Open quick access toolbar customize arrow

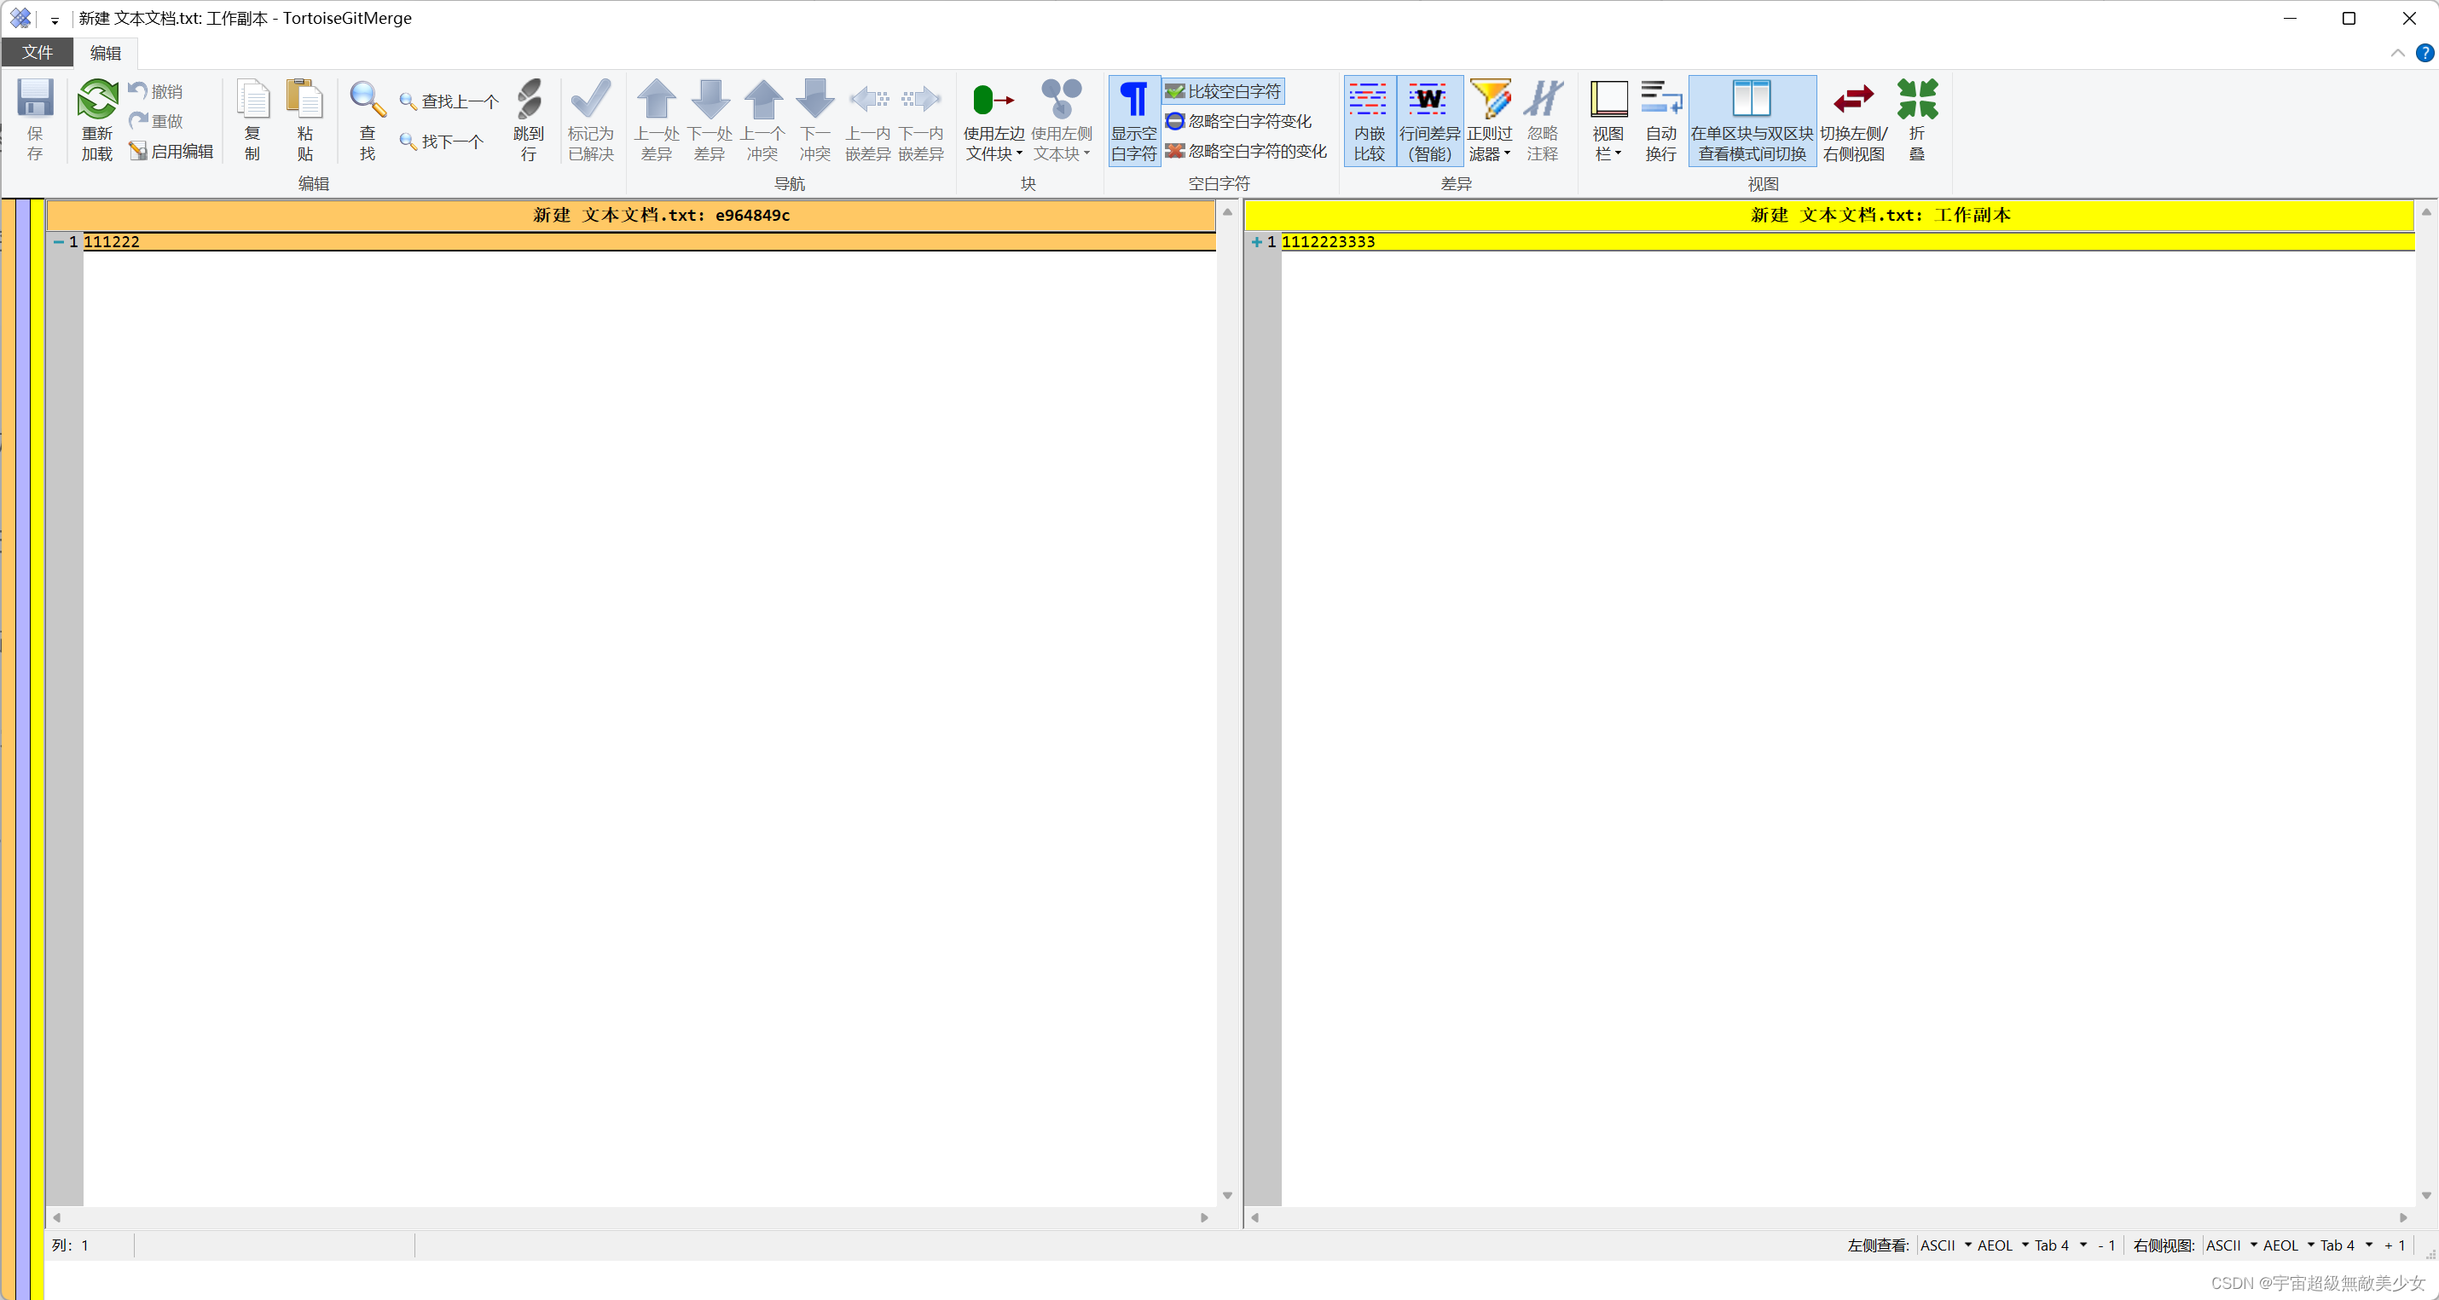coord(55,20)
